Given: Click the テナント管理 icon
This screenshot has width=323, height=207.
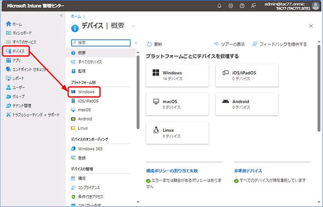Looking at the screenshot, I should pyautogui.click(x=9, y=106).
